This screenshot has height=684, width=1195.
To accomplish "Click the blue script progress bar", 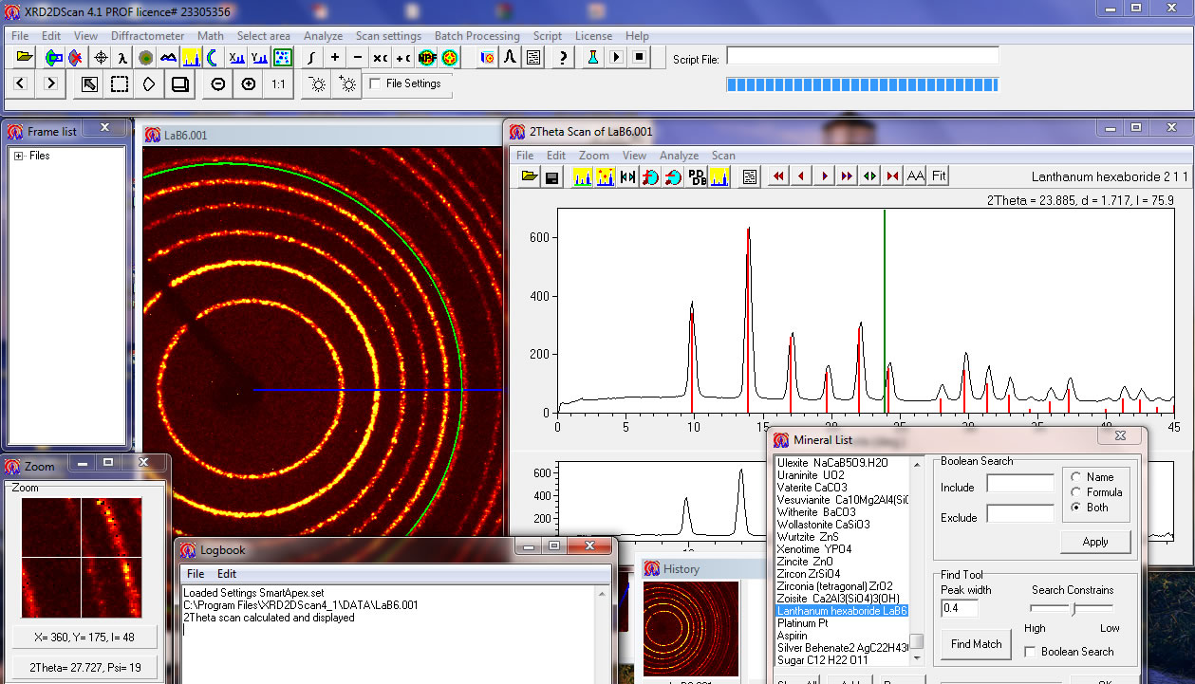I will (862, 84).
